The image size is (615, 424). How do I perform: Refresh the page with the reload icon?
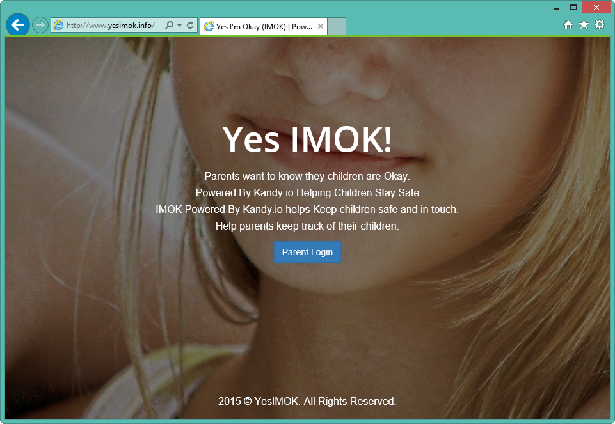(x=190, y=25)
